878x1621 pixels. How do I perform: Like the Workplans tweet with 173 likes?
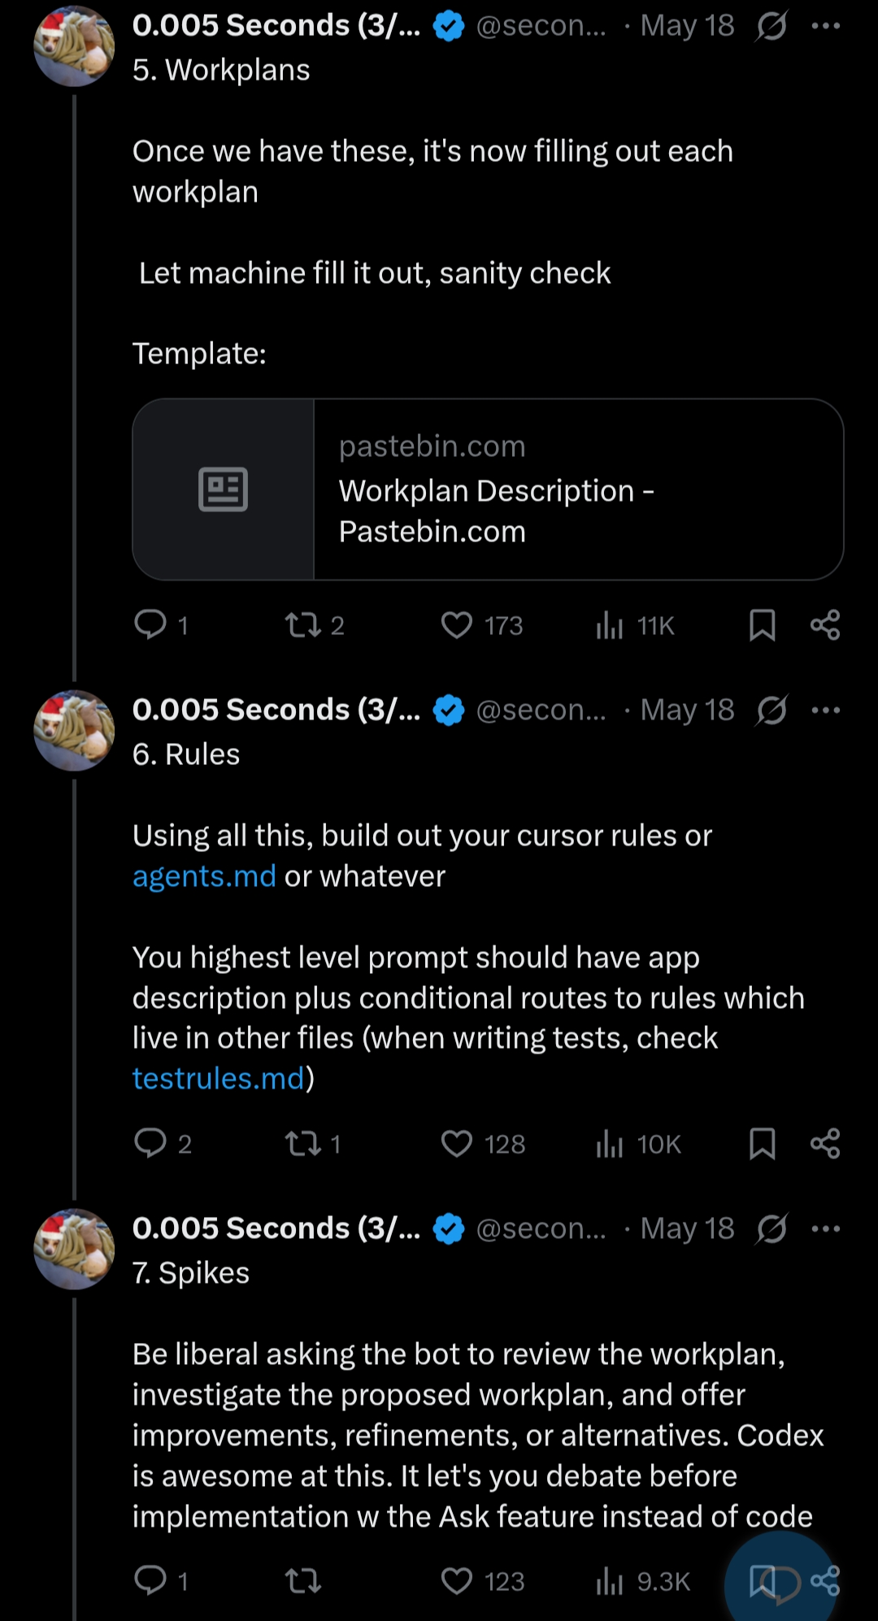pyautogui.click(x=457, y=624)
